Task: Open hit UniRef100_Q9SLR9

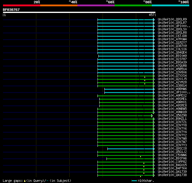Action: (x=172, y=19)
